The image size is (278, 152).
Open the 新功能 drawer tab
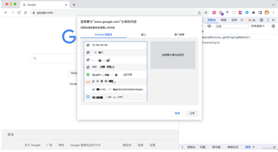(x=216, y=147)
